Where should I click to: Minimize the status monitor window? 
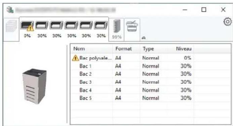[185, 10]
